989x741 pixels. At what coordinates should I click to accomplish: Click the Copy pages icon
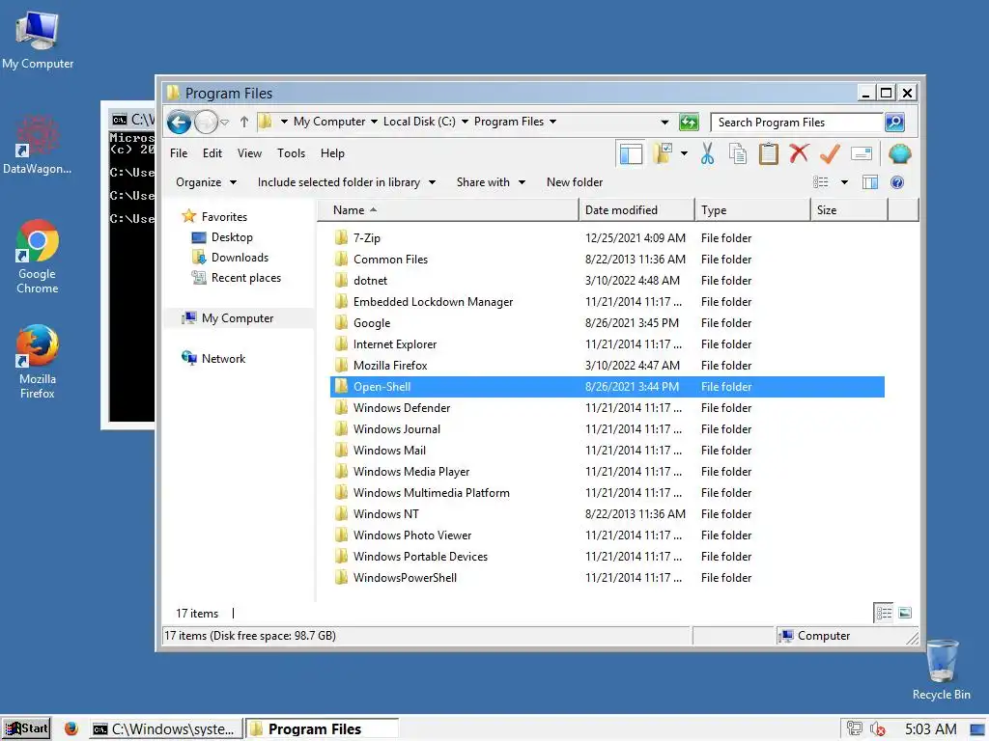tap(737, 153)
